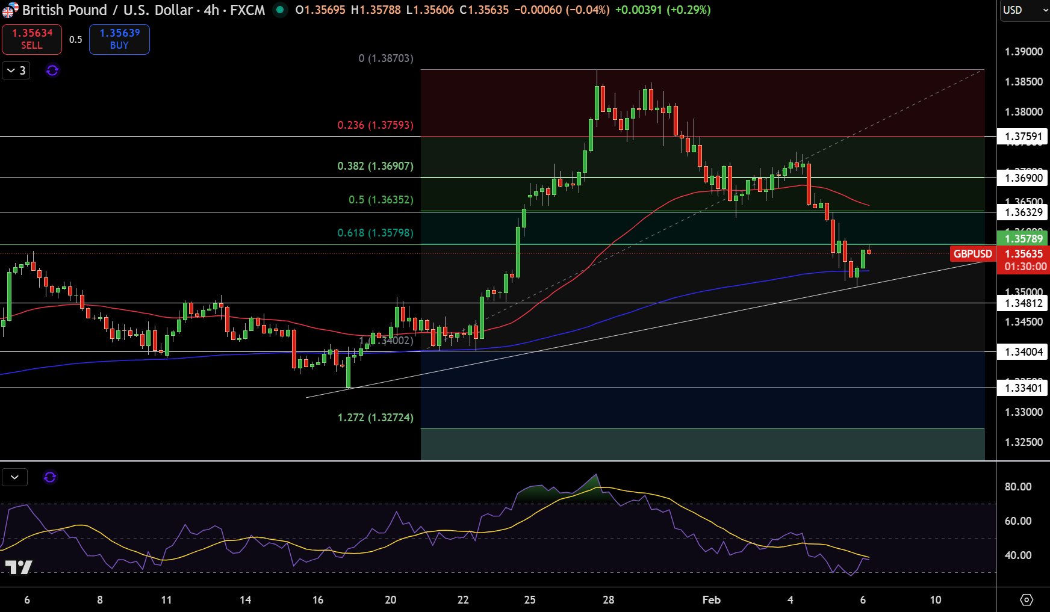Select the 0 (1.38703) Fibonacci label
1050x612 pixels.
(x=386, y=58)
